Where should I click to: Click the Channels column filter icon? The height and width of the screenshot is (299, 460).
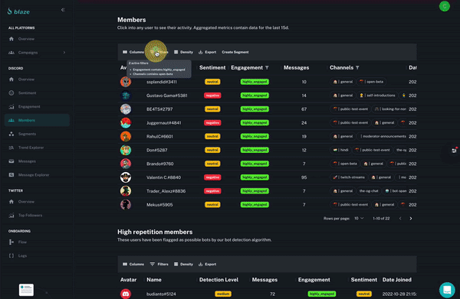coord(357,67)
